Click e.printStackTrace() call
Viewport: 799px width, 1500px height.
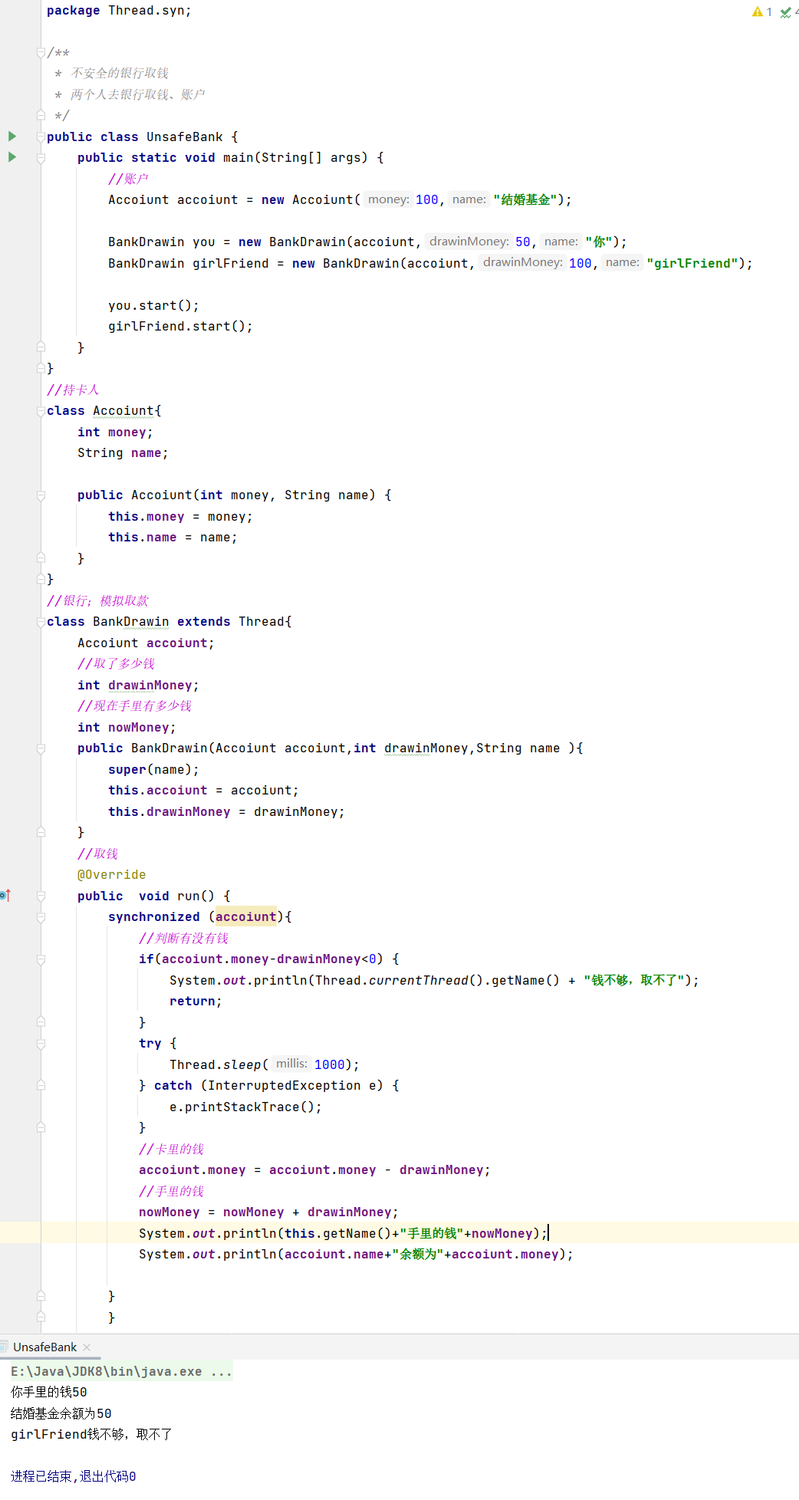click(x=245, y=1107)
